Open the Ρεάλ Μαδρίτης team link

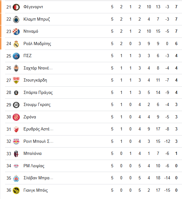point(37,44)
